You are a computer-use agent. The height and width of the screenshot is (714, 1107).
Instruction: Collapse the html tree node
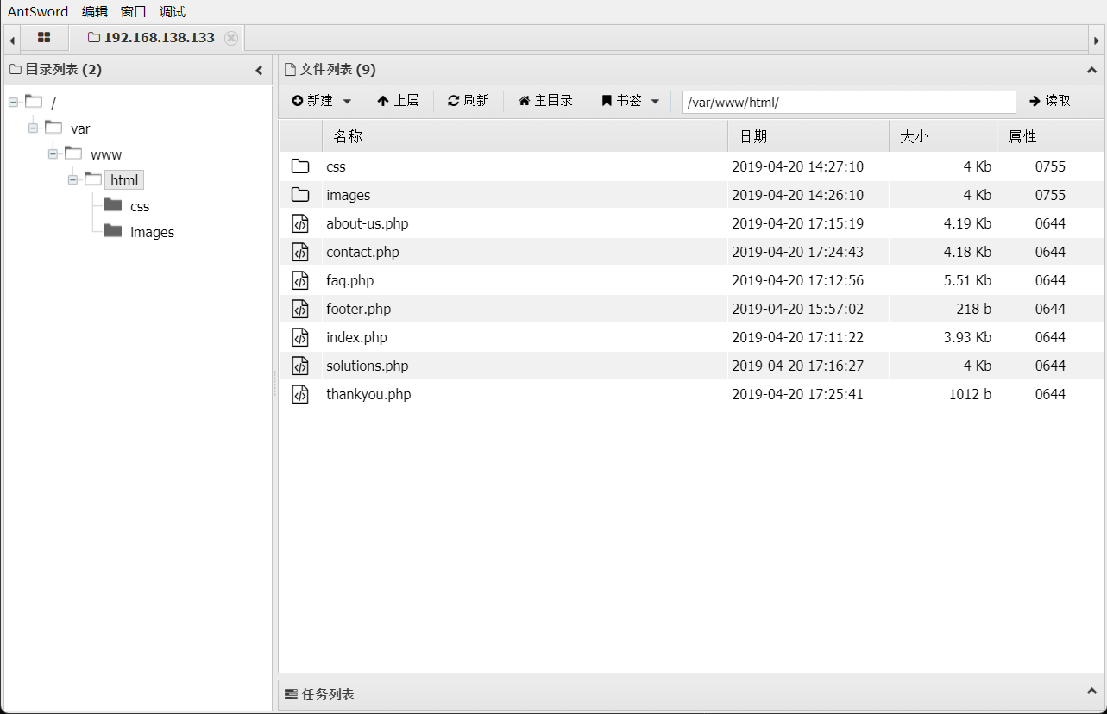73,180
